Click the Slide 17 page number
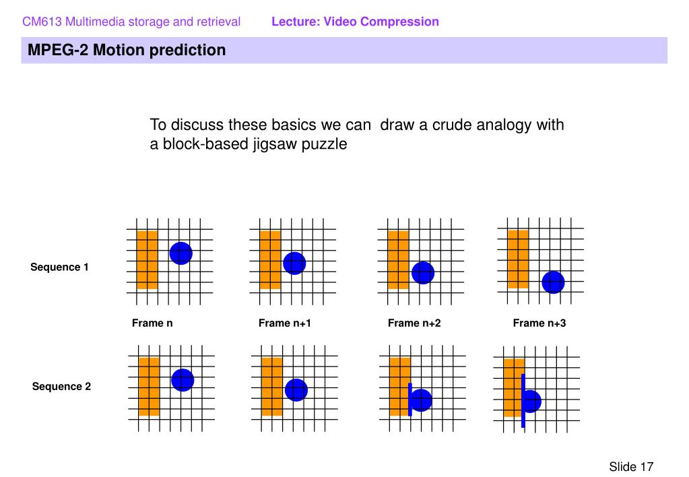Viewport: 689px width, 477px height. coord(631,466)
